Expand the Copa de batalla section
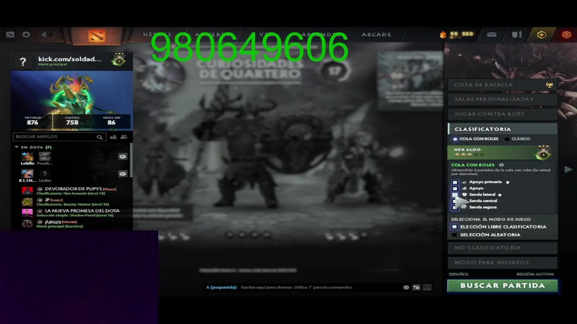577x324 pixels. click(502, 85)
